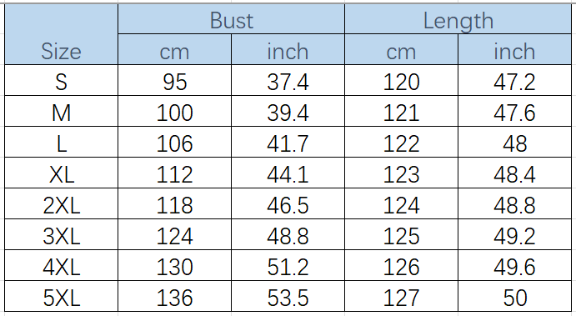
Task: Click the Length merged header cell
Action: [x=458, y=18]
